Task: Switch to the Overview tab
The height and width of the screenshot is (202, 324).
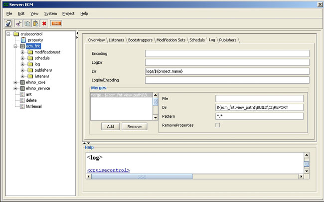Action: [96, 40]
